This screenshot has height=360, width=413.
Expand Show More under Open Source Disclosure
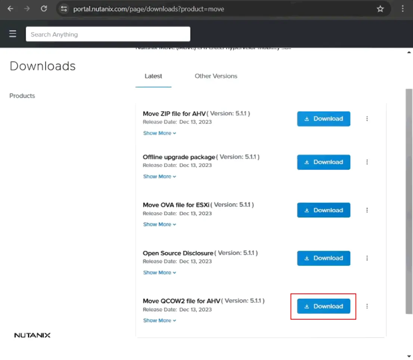tap(159, 273)
